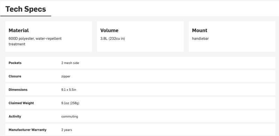Screen dimensions: 279x136
Task: Select the Dimensions row label
Action: coord(18,90)
